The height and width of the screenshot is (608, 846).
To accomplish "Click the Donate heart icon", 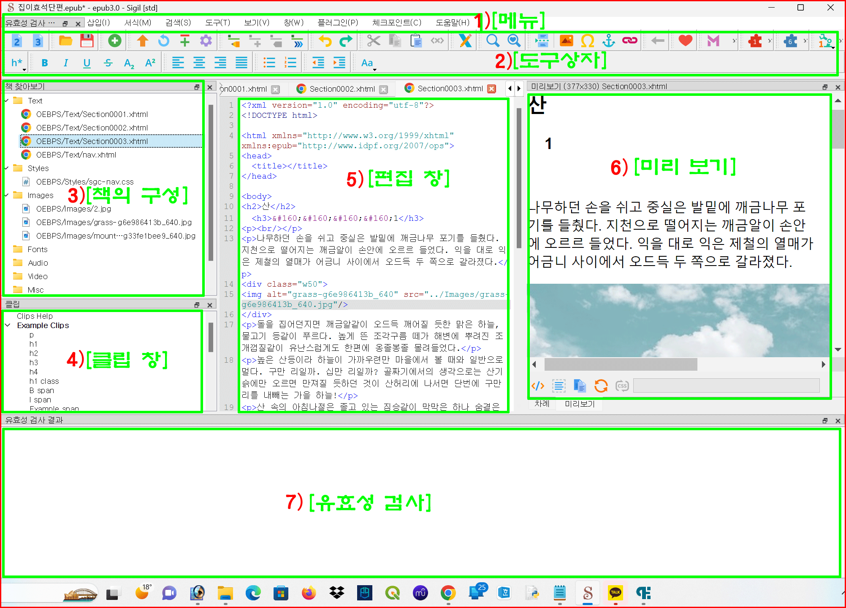I will [685, 41].
